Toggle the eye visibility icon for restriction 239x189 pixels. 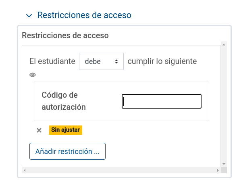click(33, 75)
